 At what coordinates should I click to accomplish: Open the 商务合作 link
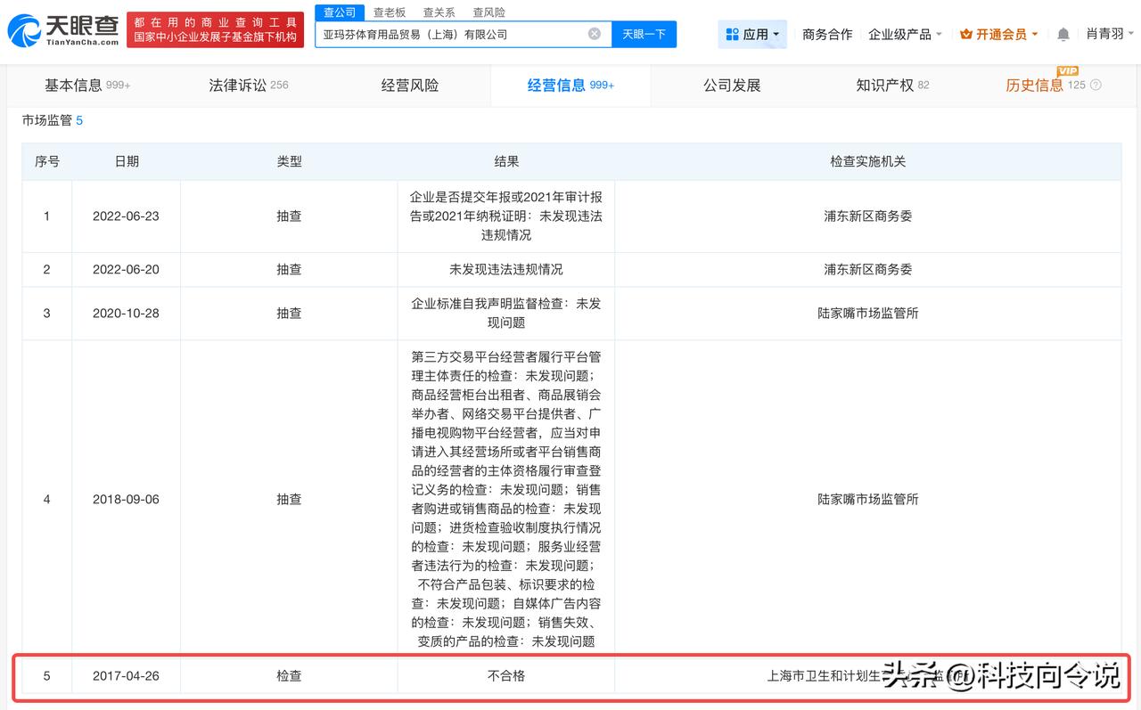tap(827, 34)
